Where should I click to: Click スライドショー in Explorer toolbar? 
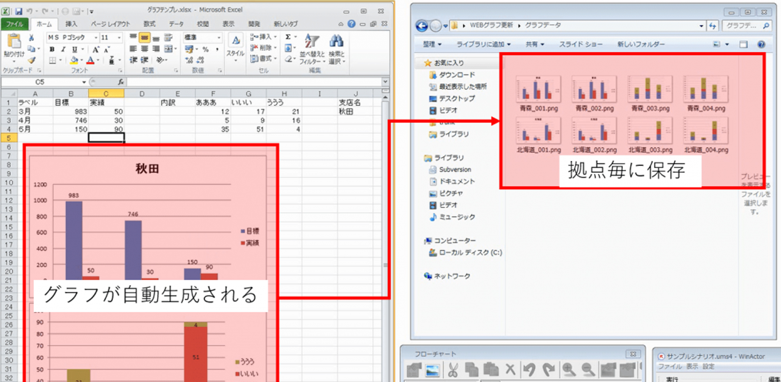pyautogui.click(x=581, y=44)
